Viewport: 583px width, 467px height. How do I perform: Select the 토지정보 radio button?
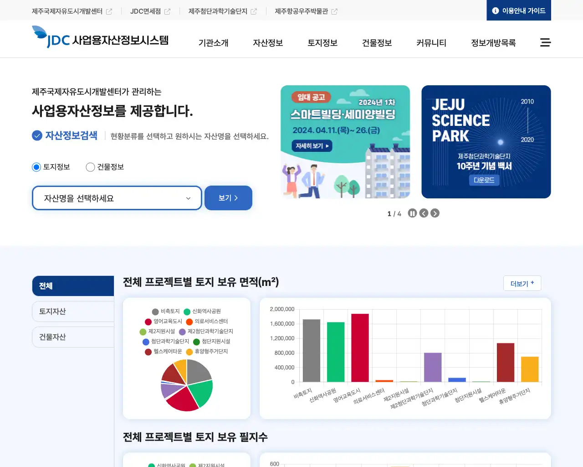coord(36,167)
